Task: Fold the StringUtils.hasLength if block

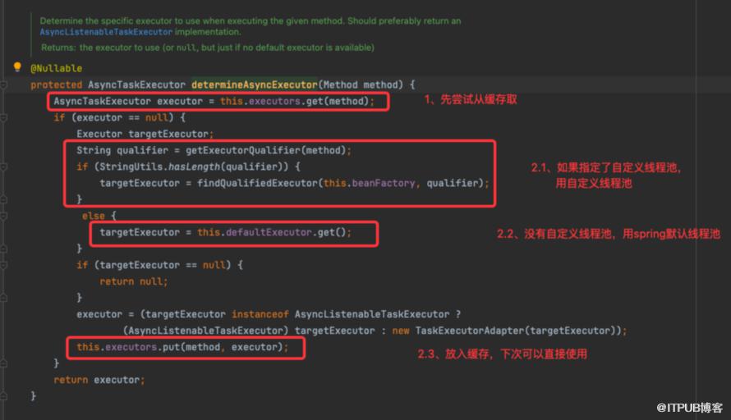Action: click(4, 167)
